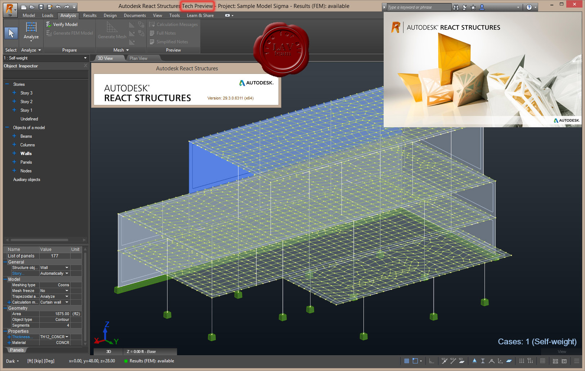The width and height of the screenshot is (585, 371).
Task: Switch to the Loads ribbon tab
Action: click(48, 16)
